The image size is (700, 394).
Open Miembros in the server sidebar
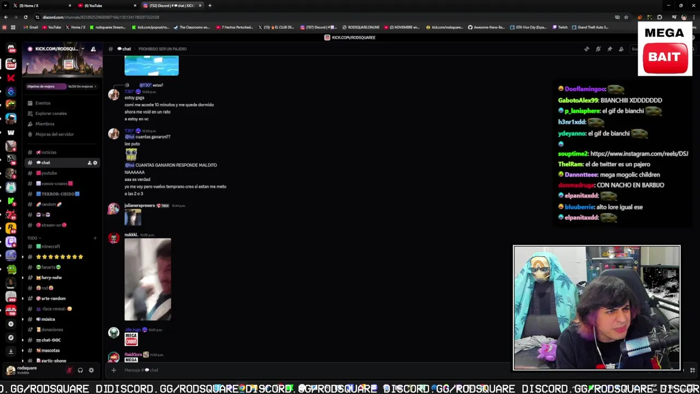[61, 124]
